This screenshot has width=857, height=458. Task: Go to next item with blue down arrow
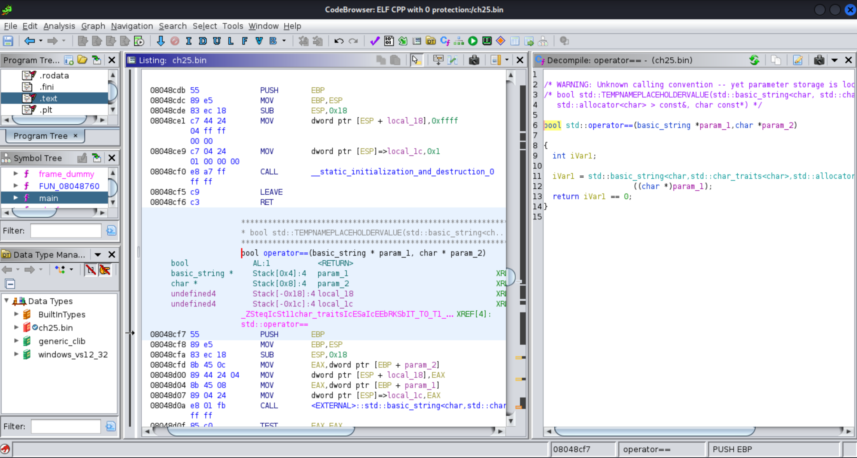pyautogui.click(x=160, y=41)
